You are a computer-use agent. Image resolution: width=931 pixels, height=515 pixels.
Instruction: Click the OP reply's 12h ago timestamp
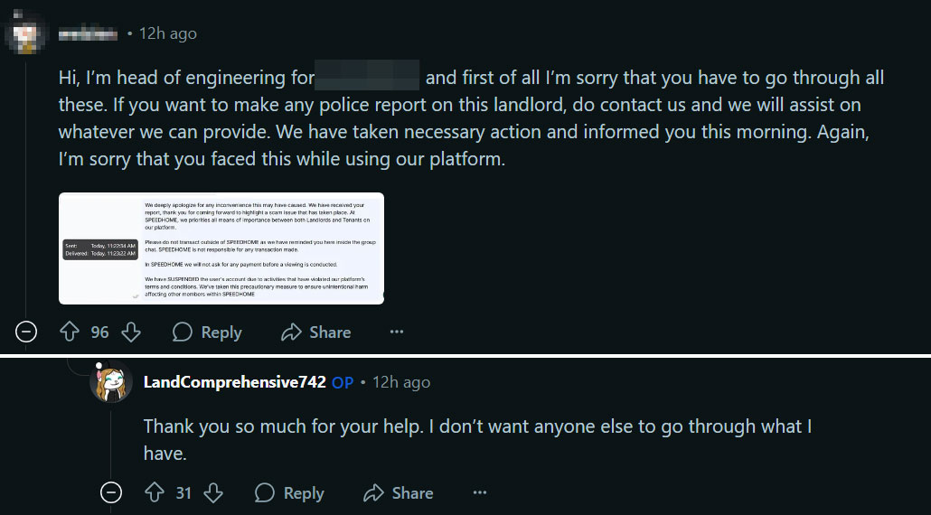click(x=402, y=382)
